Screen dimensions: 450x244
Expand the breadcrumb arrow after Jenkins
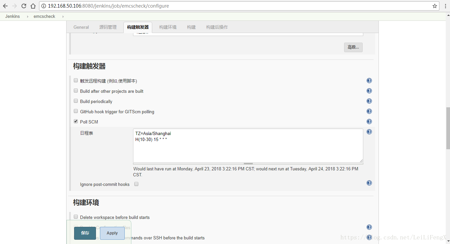tap(28, 17)
